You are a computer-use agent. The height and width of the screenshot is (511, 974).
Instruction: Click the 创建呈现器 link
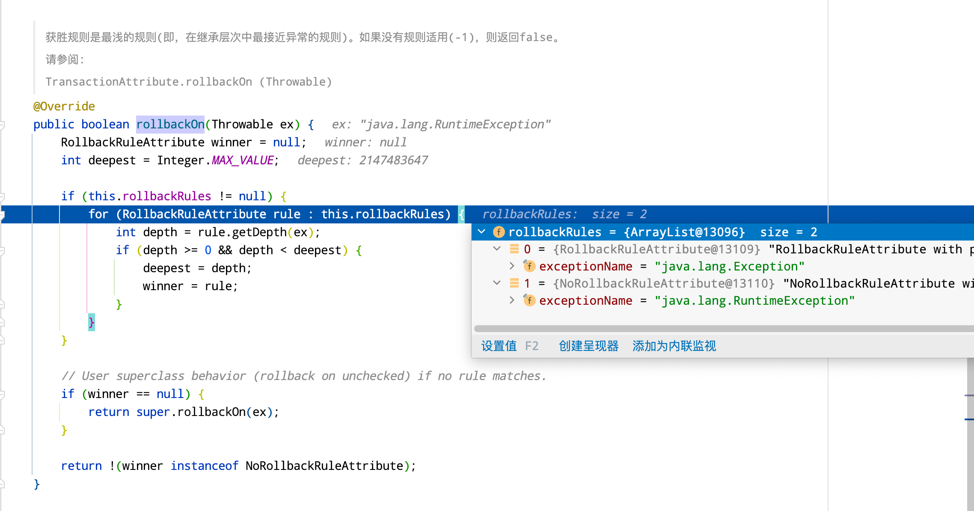tap(588, 346)
